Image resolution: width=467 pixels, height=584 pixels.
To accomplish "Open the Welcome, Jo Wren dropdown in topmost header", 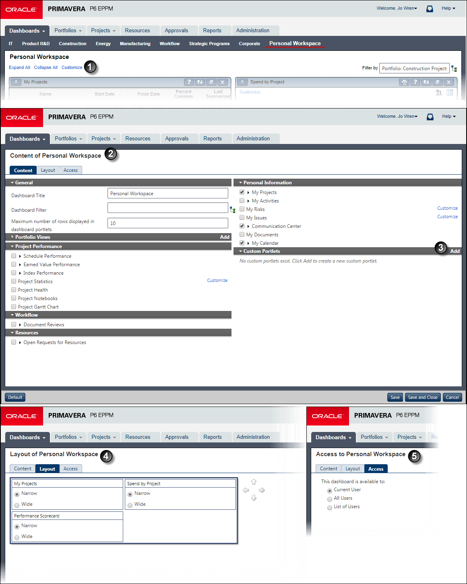I will (x=397, y=8).
